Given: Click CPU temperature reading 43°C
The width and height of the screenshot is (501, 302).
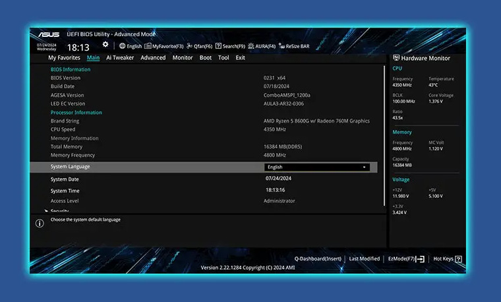Looking at the screenshot, I should point(433,85).
